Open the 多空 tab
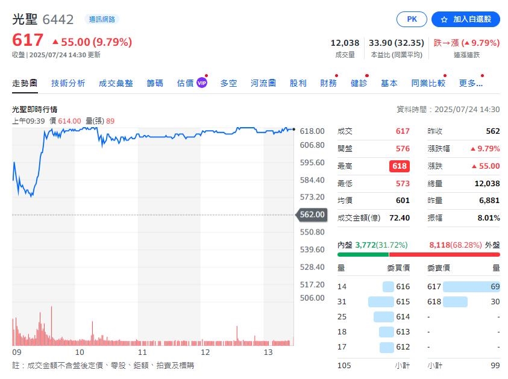 (x=228, y=83)
